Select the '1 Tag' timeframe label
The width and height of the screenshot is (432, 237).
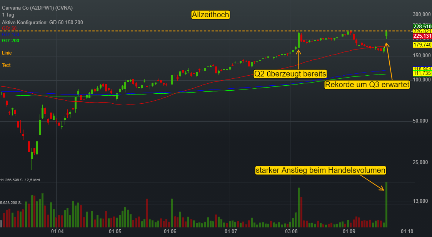[x=8, y=15]
